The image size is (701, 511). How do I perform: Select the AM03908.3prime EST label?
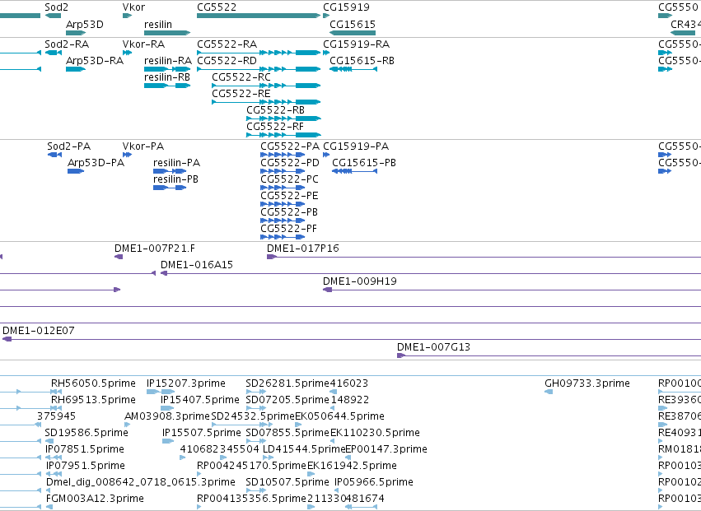[167, 416]
